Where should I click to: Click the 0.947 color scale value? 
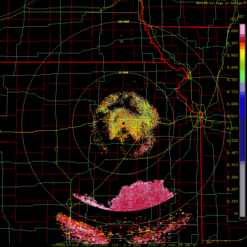232,43
